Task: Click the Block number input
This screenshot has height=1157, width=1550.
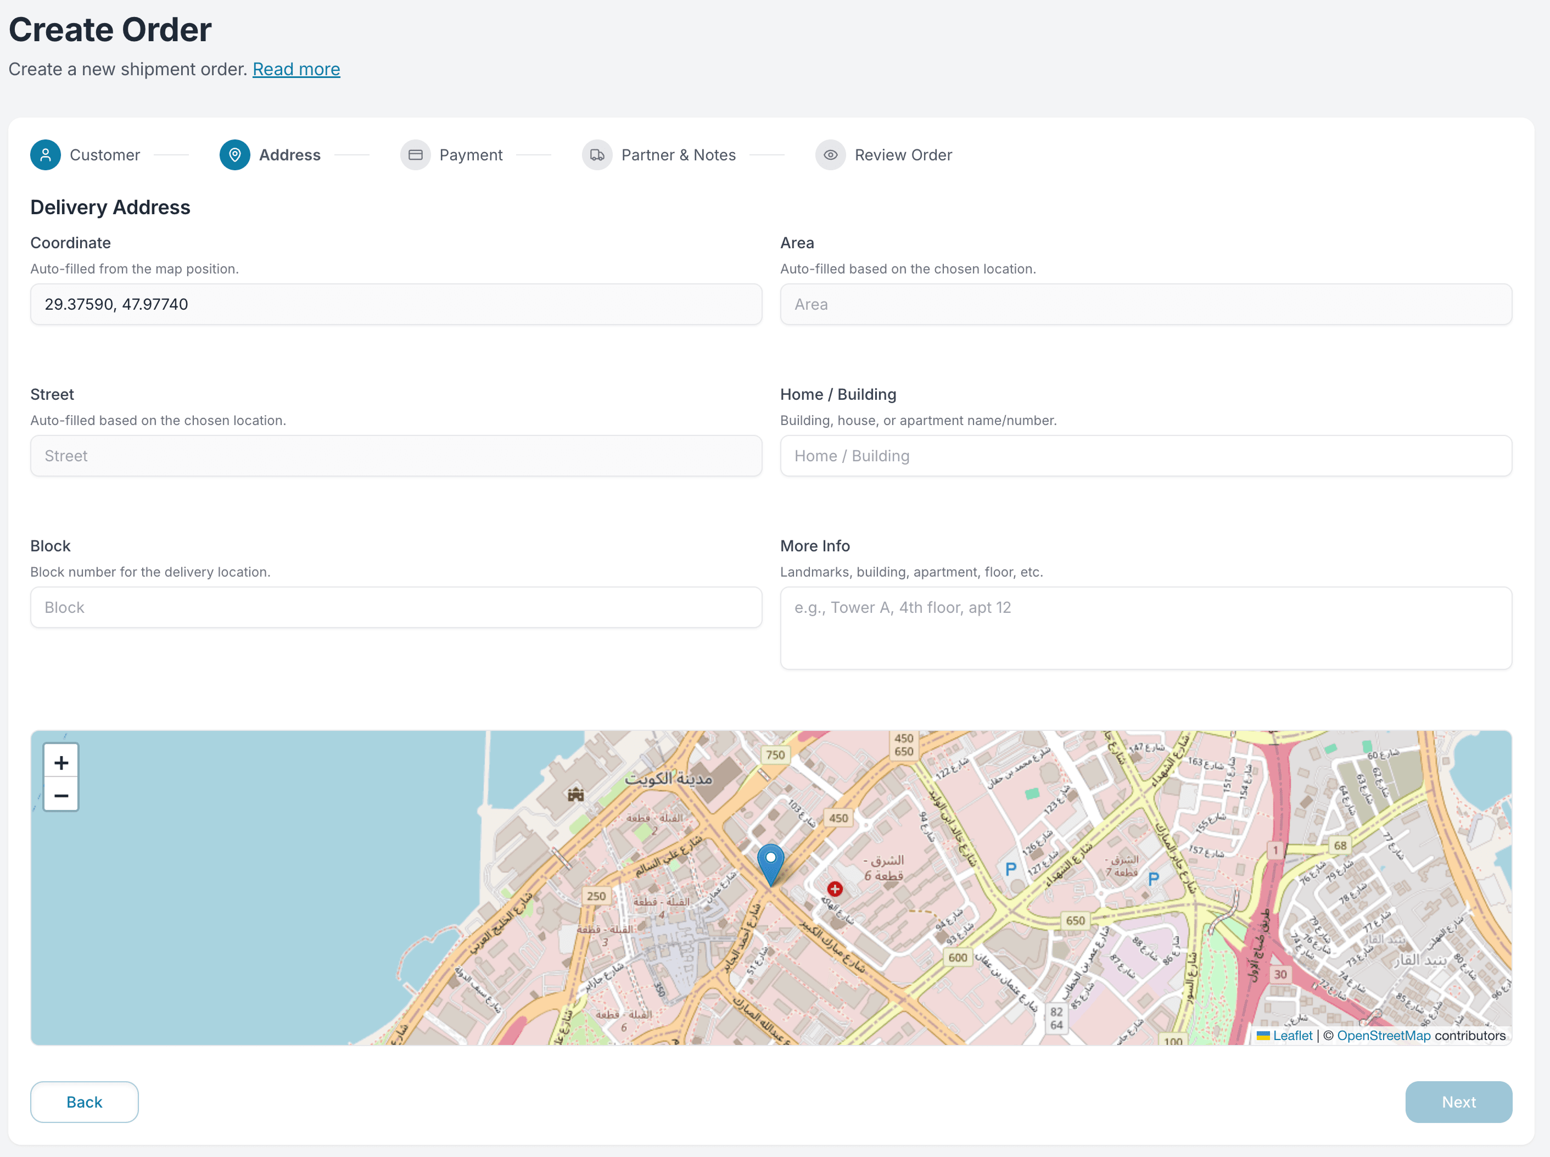Action: click(395, 607)
